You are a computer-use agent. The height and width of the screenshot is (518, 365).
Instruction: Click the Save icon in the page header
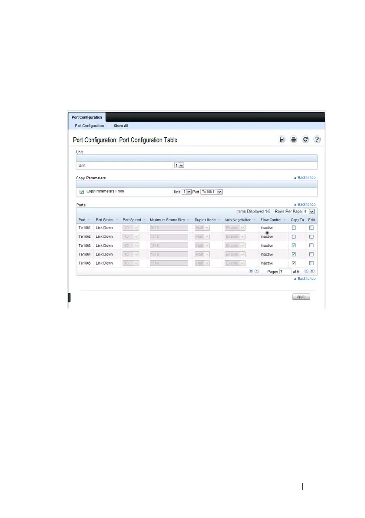[282, 140]
